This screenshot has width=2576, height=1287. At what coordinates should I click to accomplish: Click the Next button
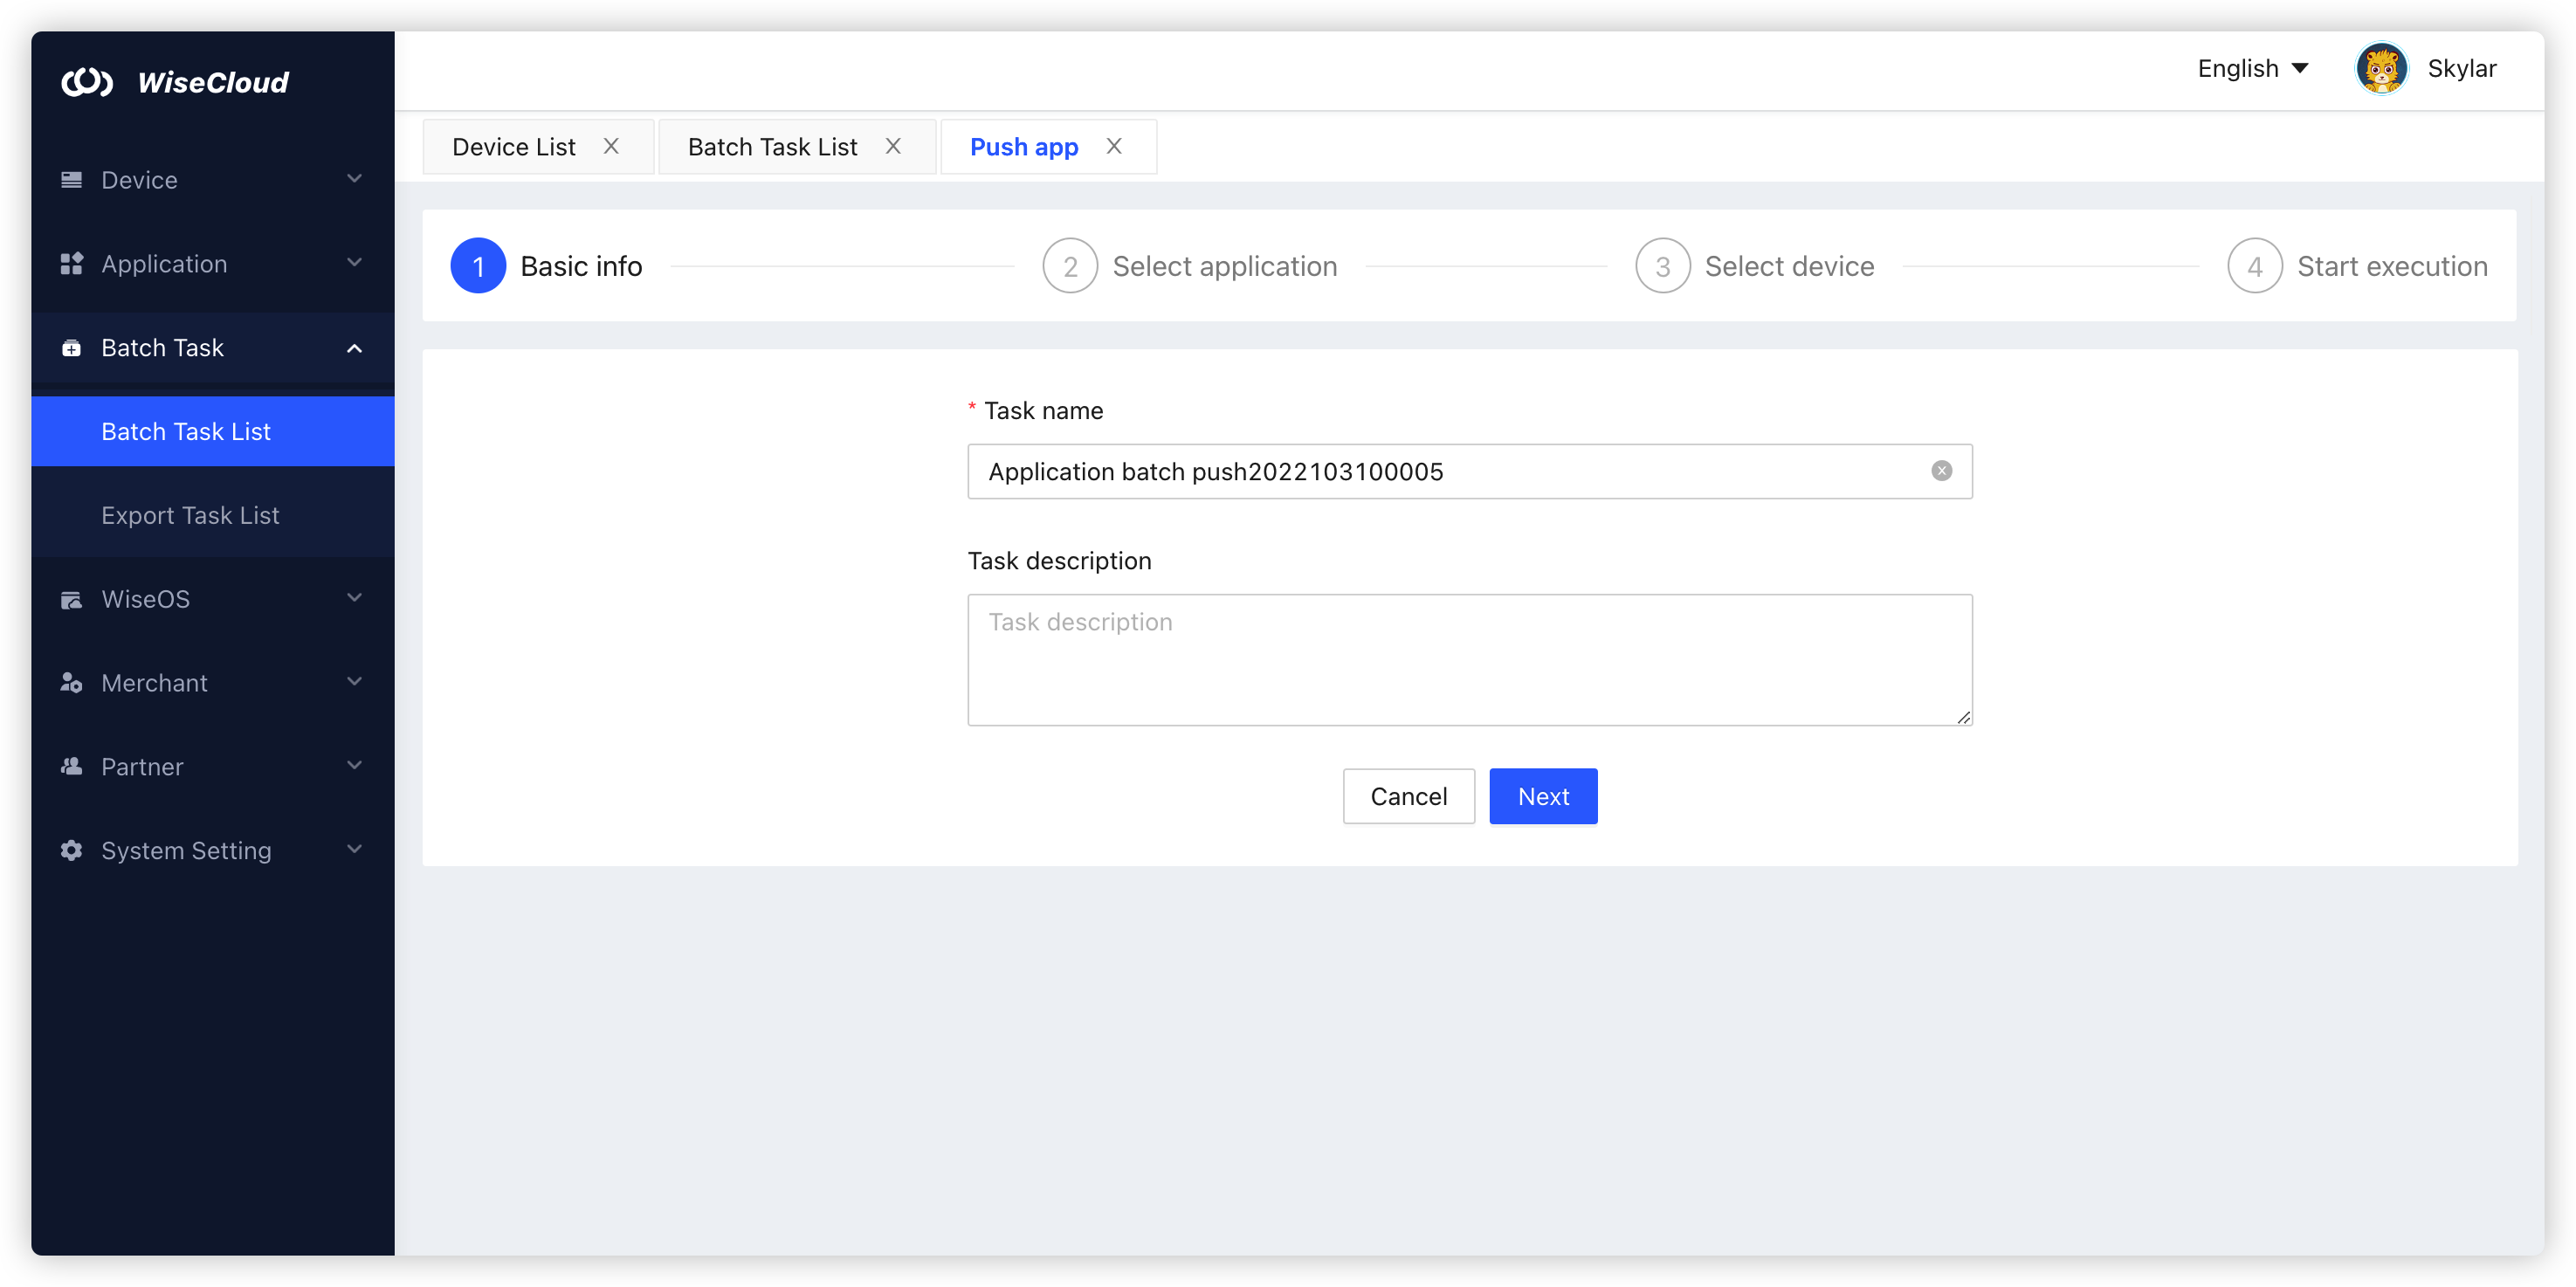click(x=1542, y=796)
